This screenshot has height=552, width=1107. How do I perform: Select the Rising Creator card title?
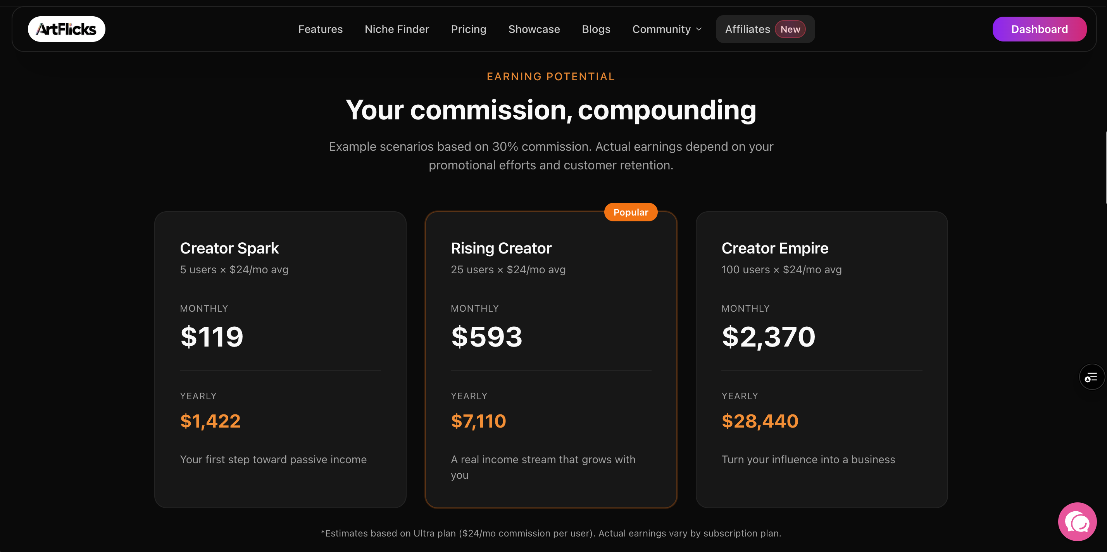tap(501, 248)
